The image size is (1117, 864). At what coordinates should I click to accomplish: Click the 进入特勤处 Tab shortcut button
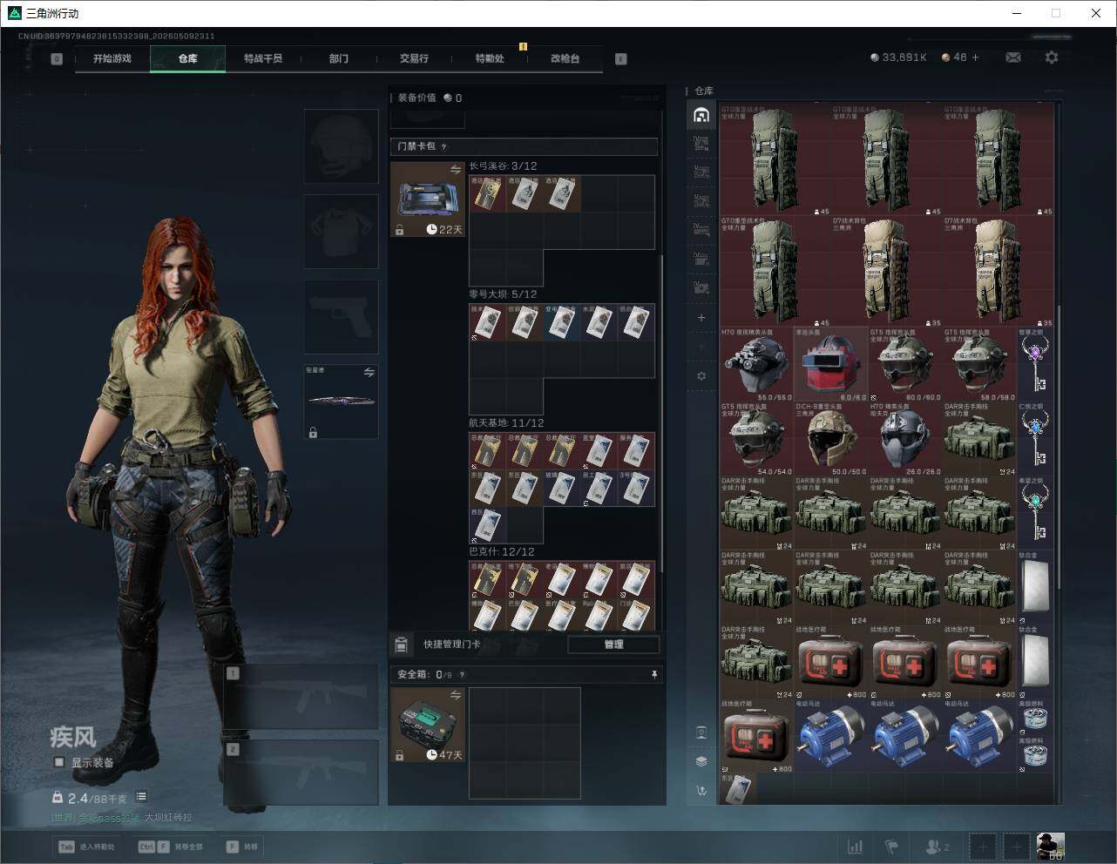click(x=86, y=847)
